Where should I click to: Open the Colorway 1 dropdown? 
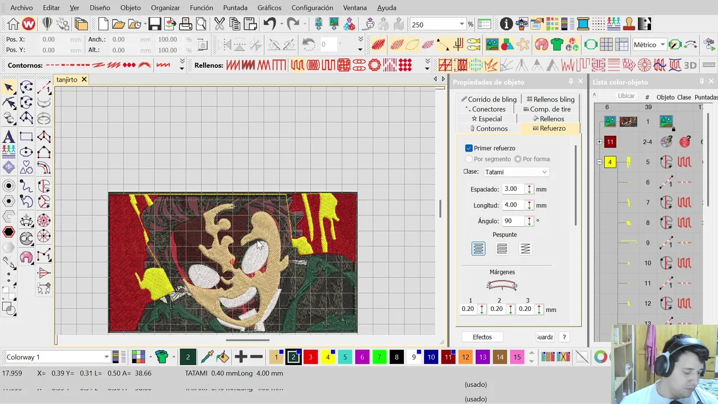pos(106,357)
